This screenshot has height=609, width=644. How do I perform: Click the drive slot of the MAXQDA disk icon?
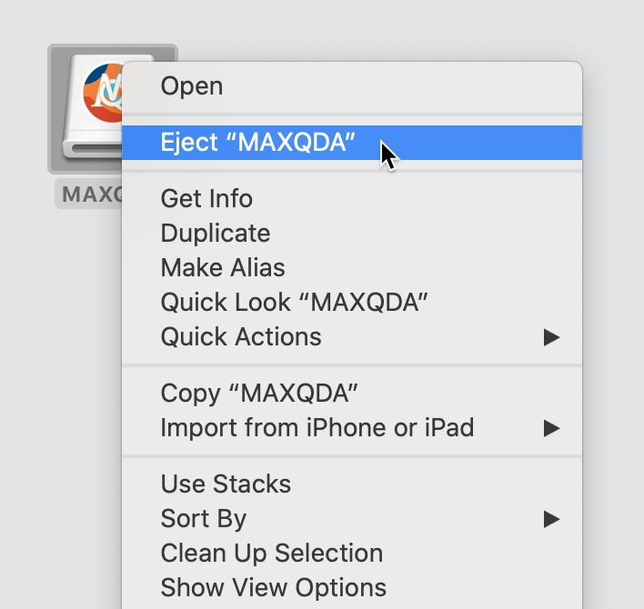96,148
